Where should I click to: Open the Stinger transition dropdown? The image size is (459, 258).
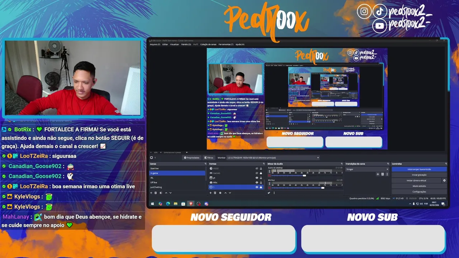pos(367,169)
